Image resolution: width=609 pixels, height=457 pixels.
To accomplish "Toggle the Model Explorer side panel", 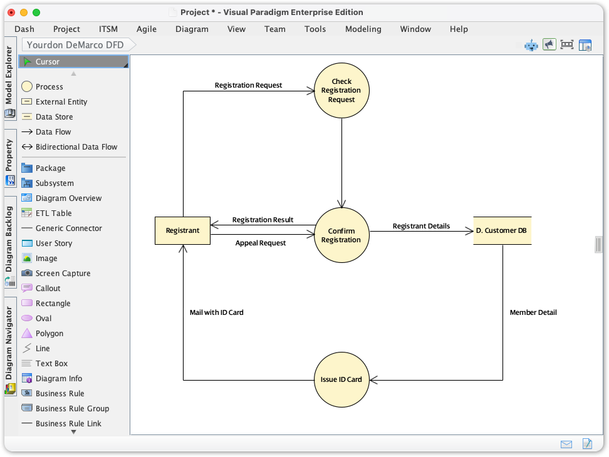I will [x=9, y=81].
